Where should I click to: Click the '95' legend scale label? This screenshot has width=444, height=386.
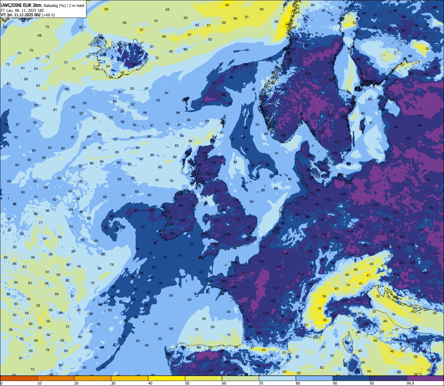(x=372, y=383)
